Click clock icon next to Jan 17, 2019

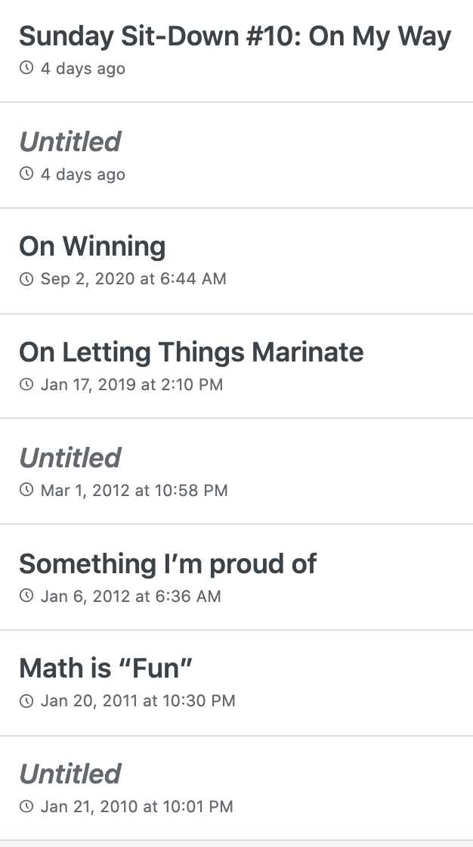point(26,385)
